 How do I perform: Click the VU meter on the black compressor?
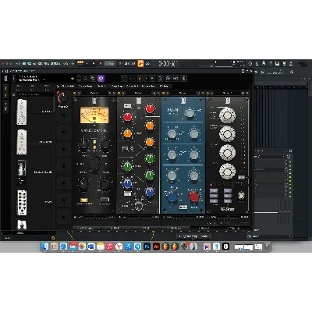94,115
